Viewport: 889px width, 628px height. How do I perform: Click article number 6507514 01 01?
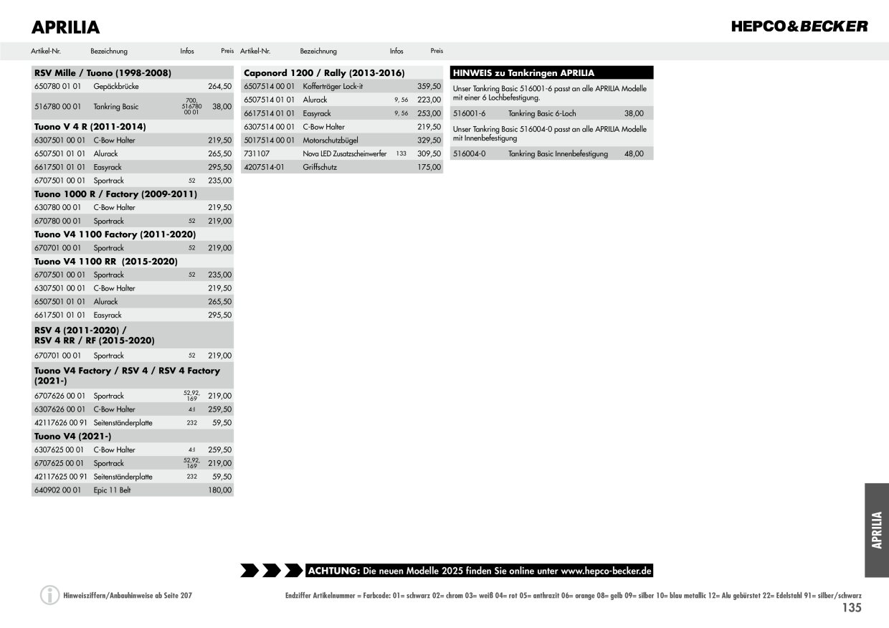[x=270, y=100]
